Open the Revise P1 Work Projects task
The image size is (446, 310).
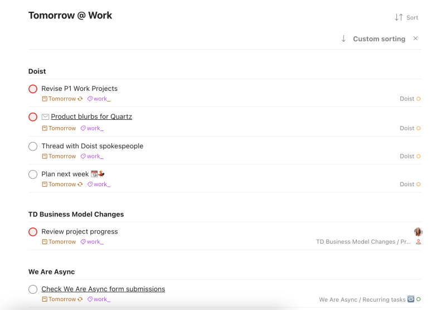79,89
